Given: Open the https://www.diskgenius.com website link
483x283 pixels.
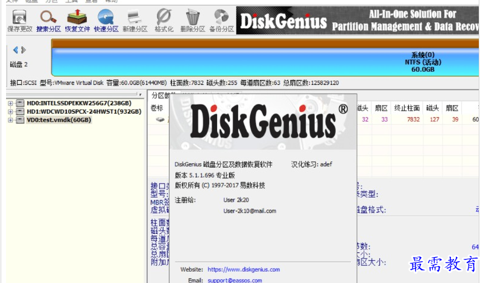Looking at the screenshot, I should [244, 270].
